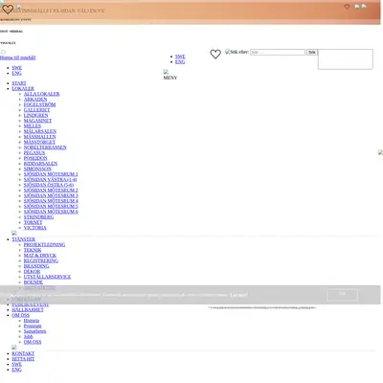Click the small heart icon at banner's right end
This screenshot has height=383, width=383.
(x=347, y=7)
